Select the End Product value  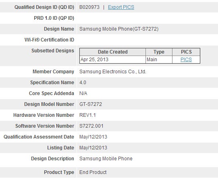pyautogui.click(x=93, y=172)
